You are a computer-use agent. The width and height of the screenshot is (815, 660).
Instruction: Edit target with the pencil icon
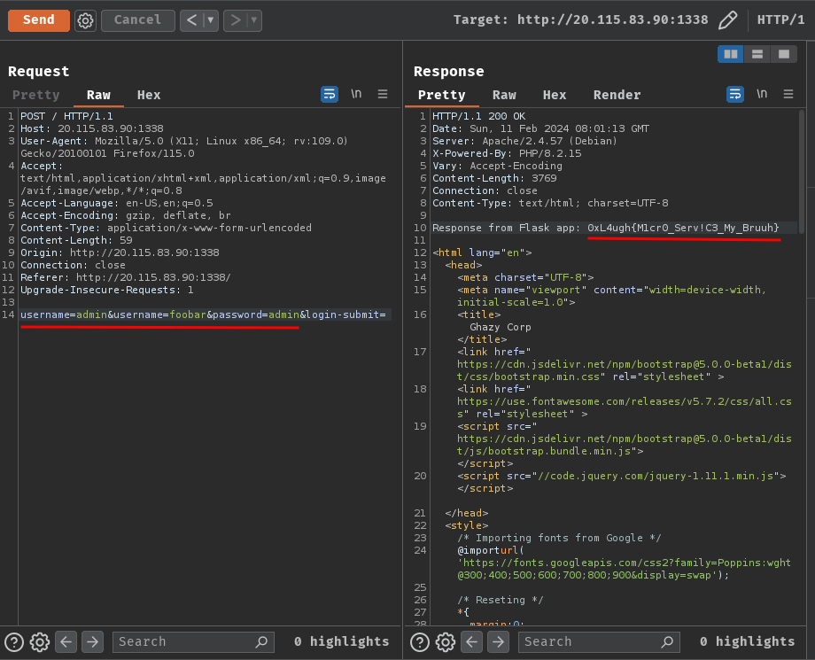click(x=727, y=19)
